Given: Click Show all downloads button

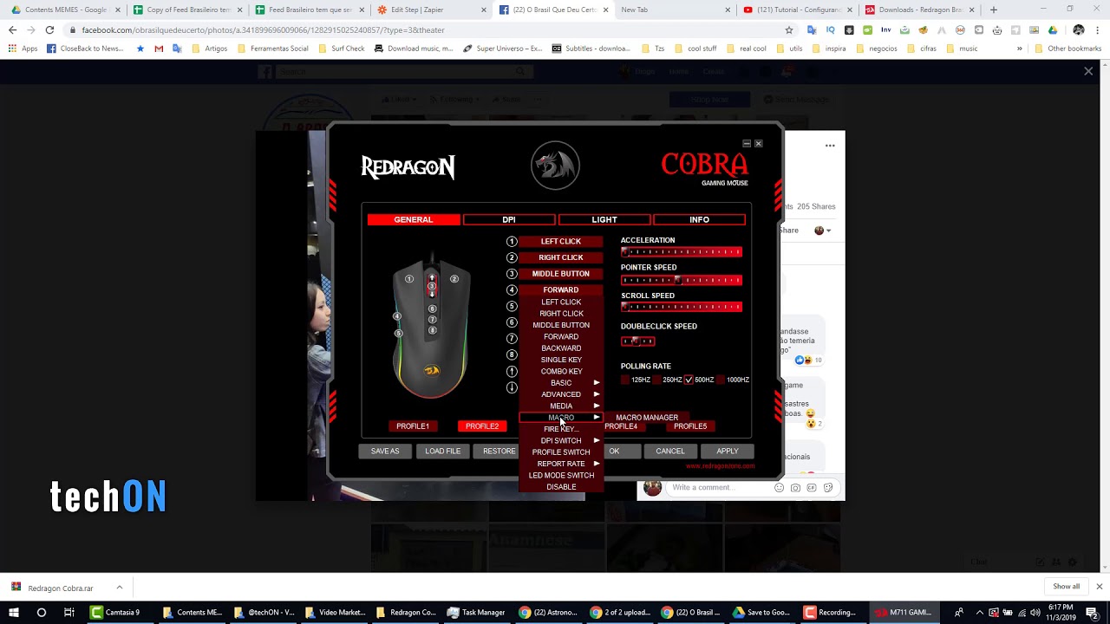Looking at the screenshot, I should click(1066, 587).
